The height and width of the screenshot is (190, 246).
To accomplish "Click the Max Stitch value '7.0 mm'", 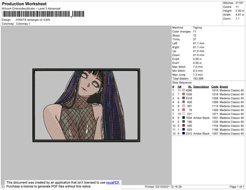I will click(x=198, y=67).
